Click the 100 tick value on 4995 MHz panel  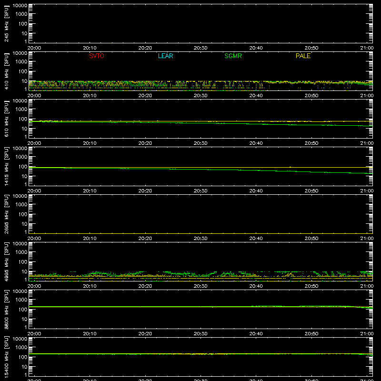pos(23,262)
